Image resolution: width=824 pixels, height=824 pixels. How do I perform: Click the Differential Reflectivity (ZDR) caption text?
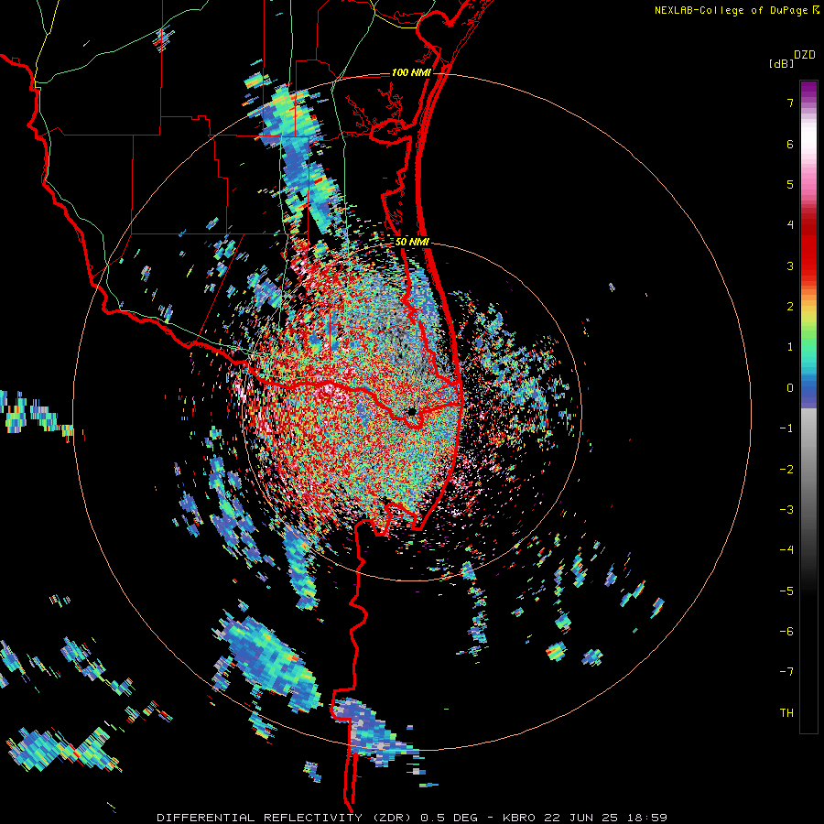click(x=286, y=818)
